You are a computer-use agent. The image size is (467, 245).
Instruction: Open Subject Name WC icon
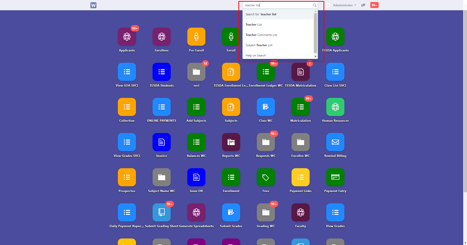(162, 177)
